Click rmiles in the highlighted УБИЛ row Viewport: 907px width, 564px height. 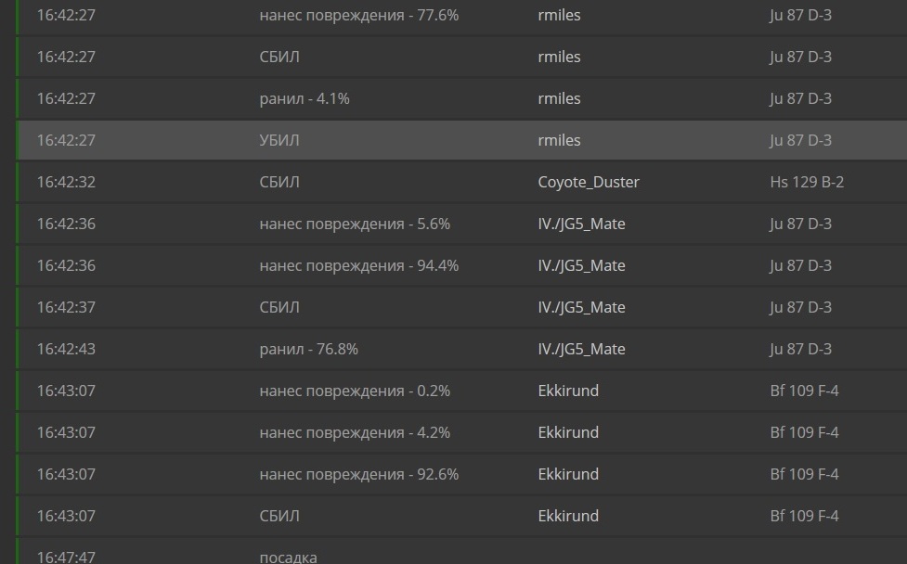(x=559, y=140)
